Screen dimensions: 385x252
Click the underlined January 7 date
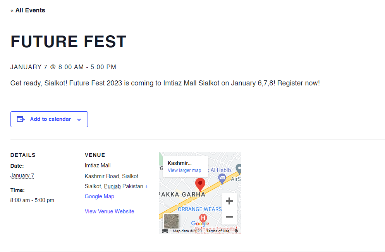[x=22, y=175]
